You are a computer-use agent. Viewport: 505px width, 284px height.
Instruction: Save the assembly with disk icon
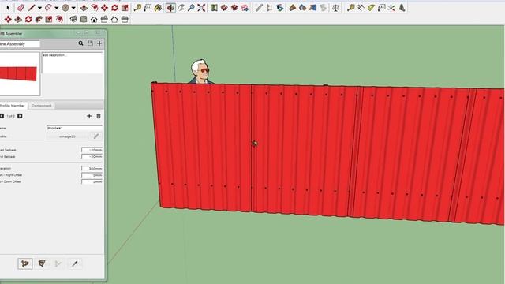point(90,43)
